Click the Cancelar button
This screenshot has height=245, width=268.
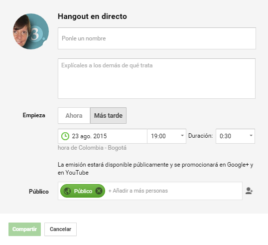point(60,229)
